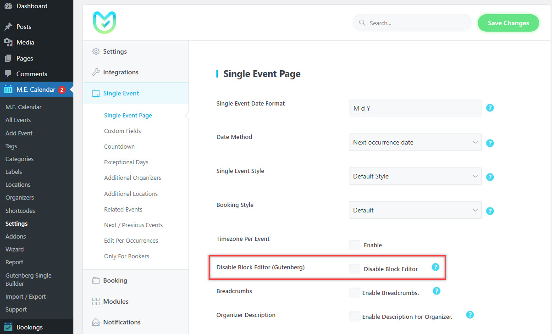Tick the Disable Block Editor checkbox
The image size is (552, 334).
click(355, 269)
